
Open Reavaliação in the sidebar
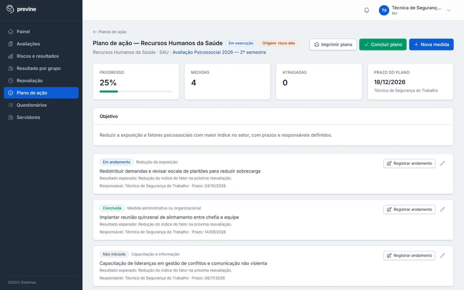[x=41, y=80]
